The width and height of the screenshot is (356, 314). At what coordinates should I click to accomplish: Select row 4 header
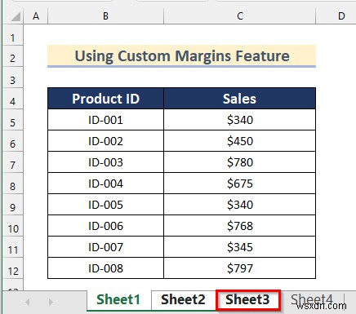tap(12, 99)
